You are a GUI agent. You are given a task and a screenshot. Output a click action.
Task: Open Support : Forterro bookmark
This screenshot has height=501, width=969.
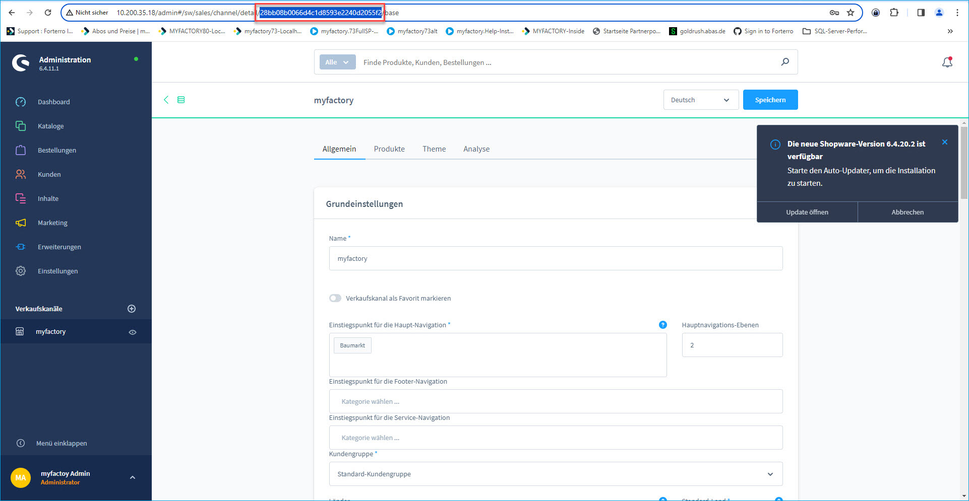pyautogui.click(x=40, y=31)
